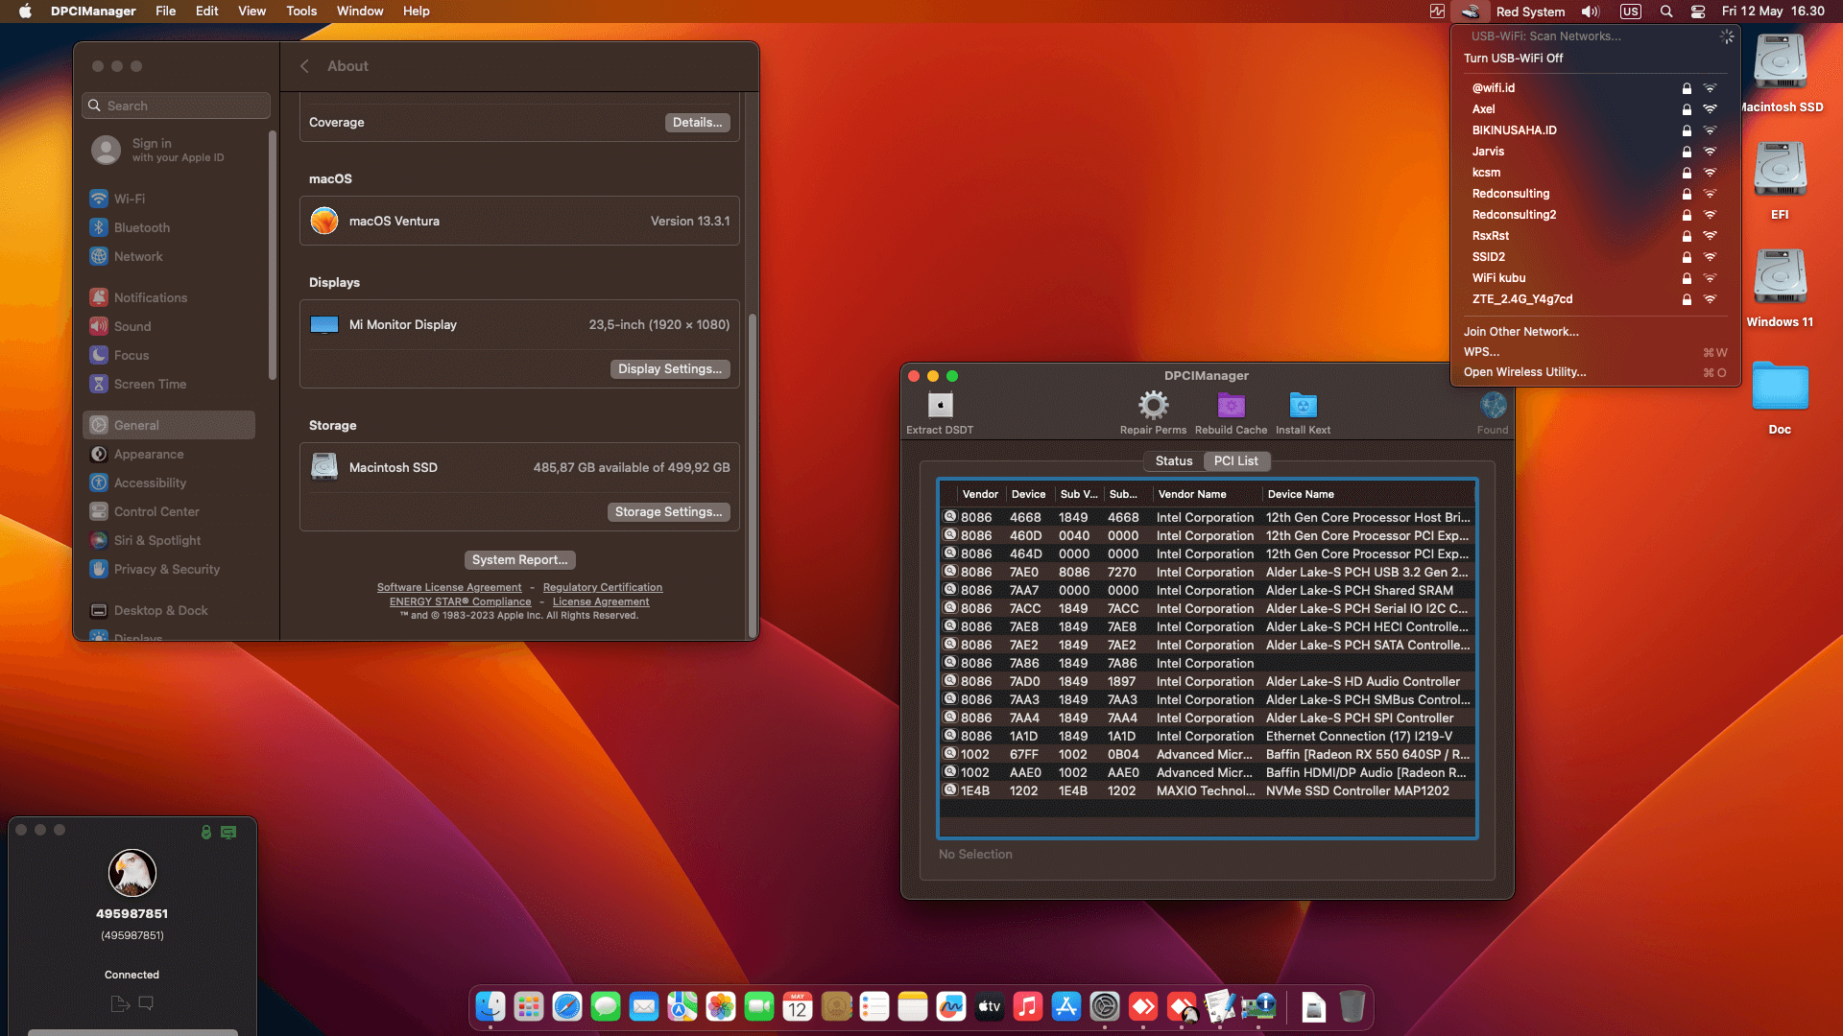The width and height of the screenshot is (1843, 1036).
Task: Click the System Settings search field
Action: [176, 106]
